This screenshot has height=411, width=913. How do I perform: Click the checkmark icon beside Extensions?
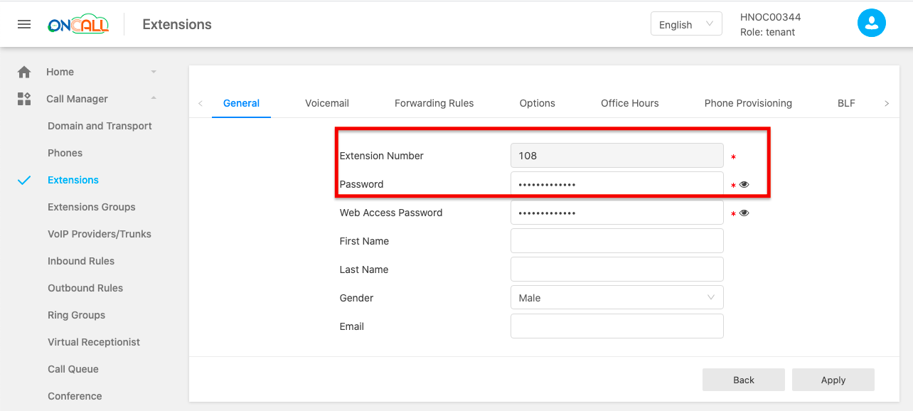(24, 180)
